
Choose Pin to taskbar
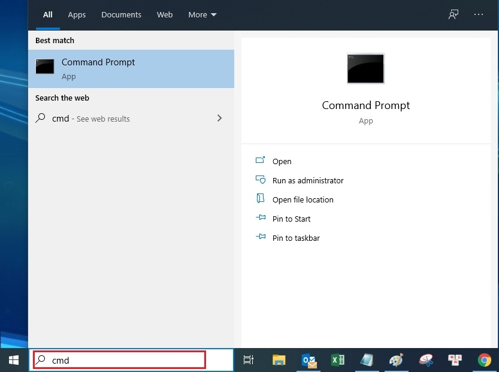296,238
